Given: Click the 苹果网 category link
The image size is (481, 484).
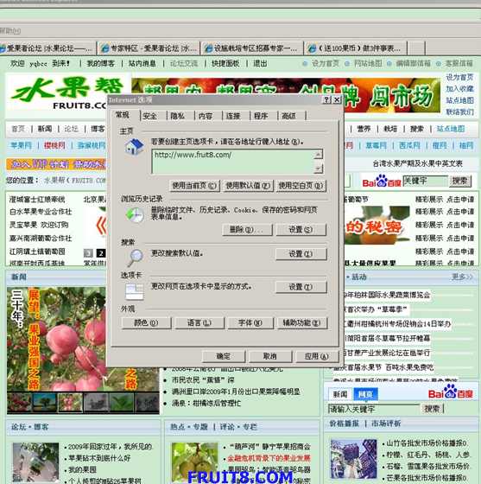Looking at the screenshot, I should (x=22, y=145).
